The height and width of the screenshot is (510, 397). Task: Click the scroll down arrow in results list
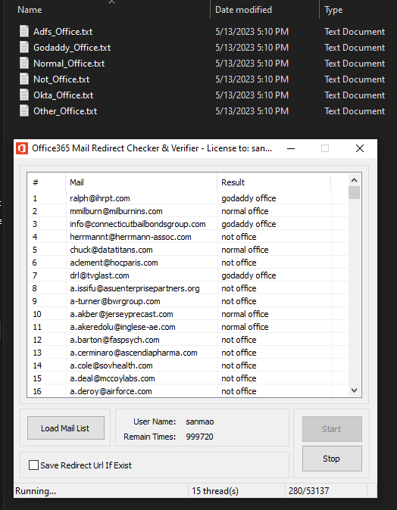coord(355,390)
